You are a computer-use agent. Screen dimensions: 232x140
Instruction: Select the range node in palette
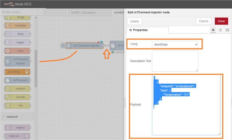pos(18,17)
